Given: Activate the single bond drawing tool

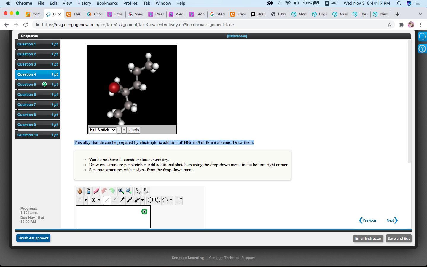Looking at the screenshot, I should click(107, 200).
